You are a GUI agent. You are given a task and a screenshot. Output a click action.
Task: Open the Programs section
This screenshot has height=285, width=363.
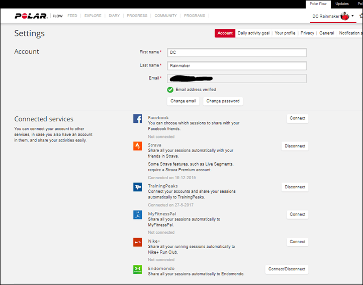click(x=195, y=16)
